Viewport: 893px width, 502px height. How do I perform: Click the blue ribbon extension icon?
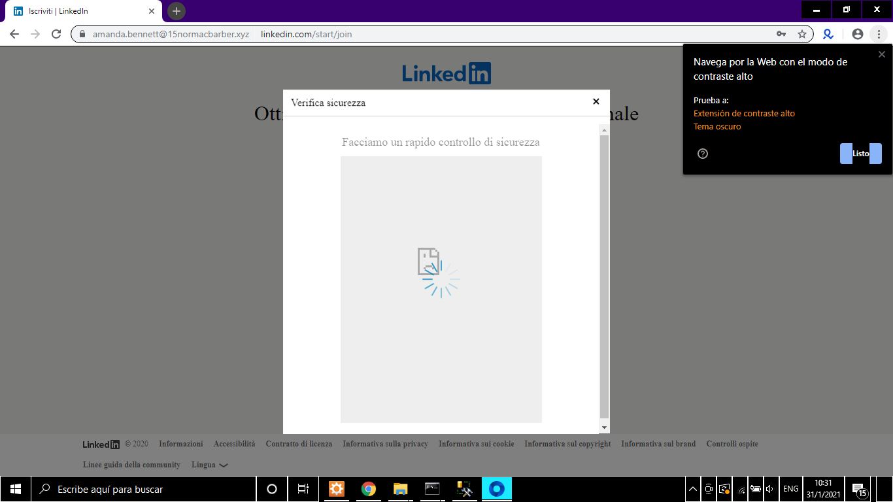[x=828, y=34]
